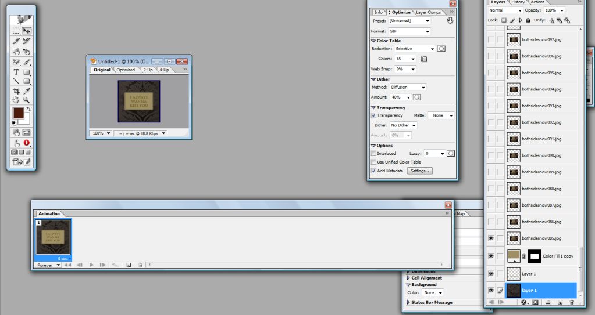Swap foreground and background colors

tap(28, 109)
